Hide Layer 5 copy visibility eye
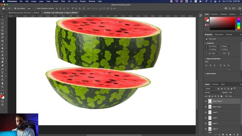 (x=206, y=107)
